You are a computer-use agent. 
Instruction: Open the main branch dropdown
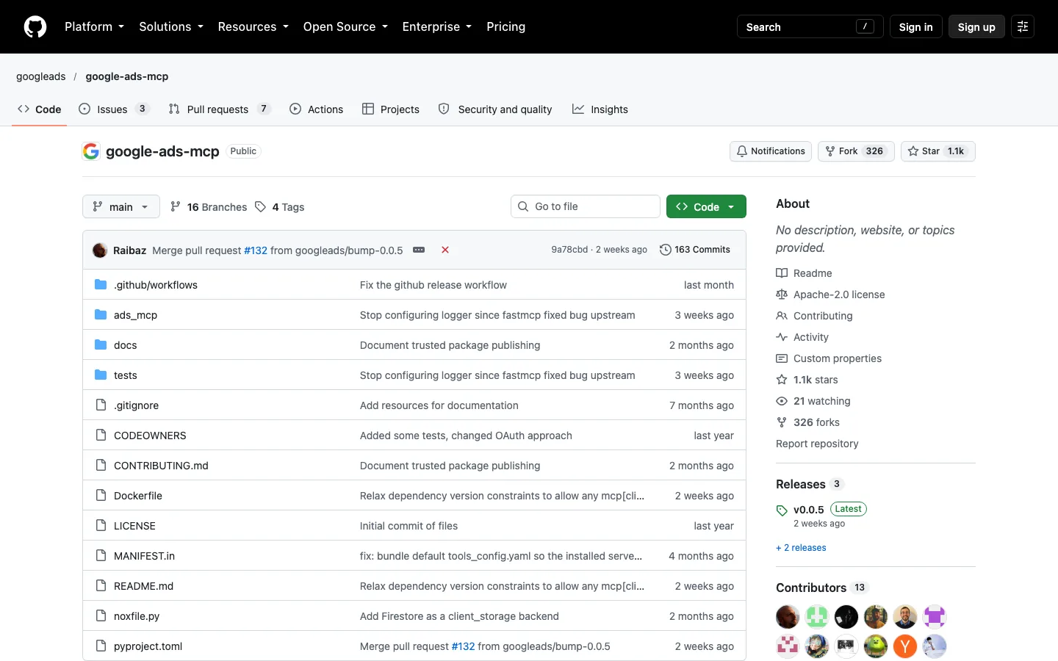click(x=121, y=206)
